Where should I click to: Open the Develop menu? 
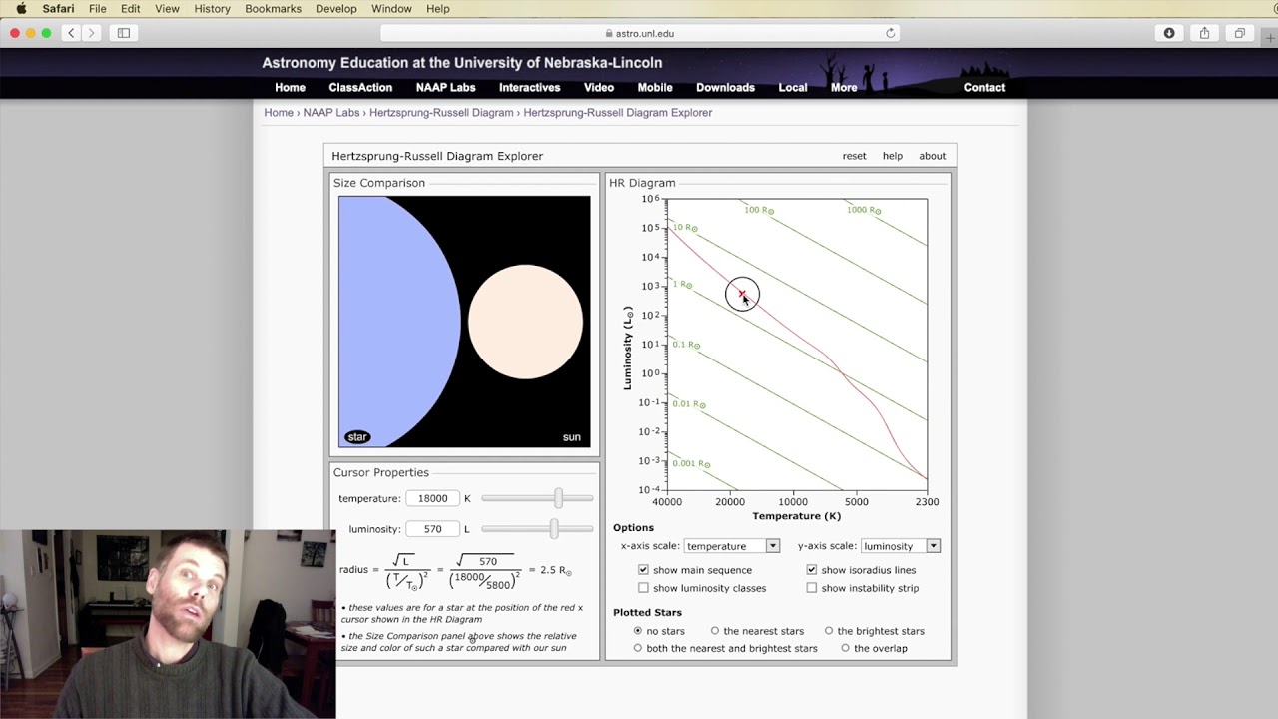(x=336, y=9)
